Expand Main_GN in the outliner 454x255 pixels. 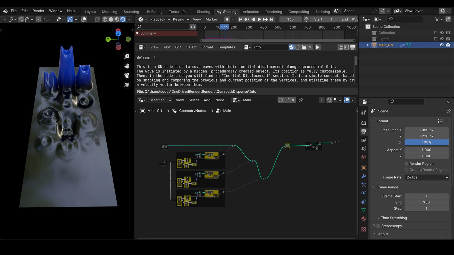(x=368, y=45)
